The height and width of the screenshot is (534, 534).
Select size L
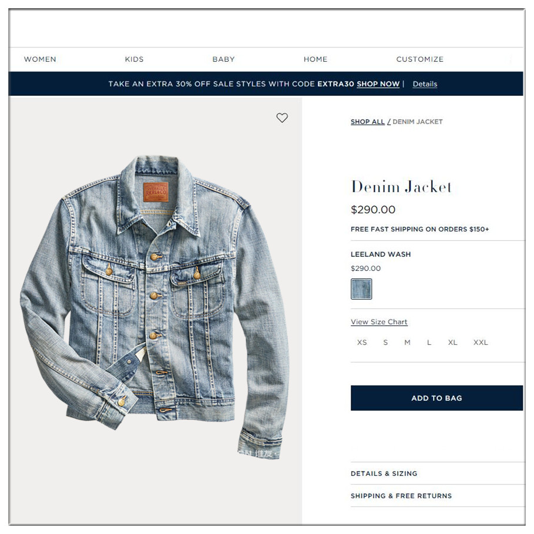(x=429, y=342)
